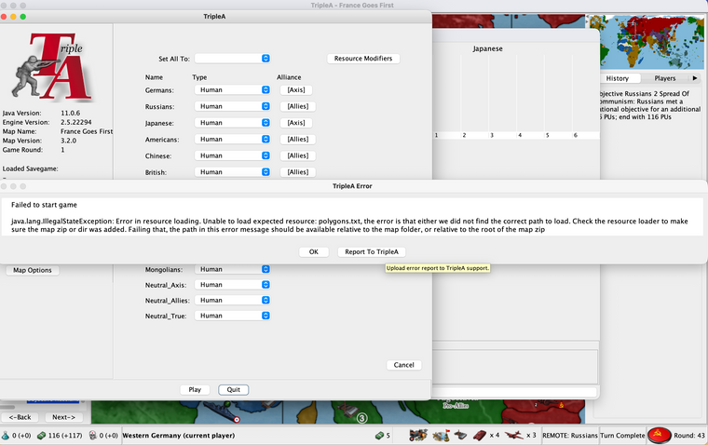The height and width of the screenshot is (445, 708).
Task: Click the Next-> button
Action: point(63,417)
